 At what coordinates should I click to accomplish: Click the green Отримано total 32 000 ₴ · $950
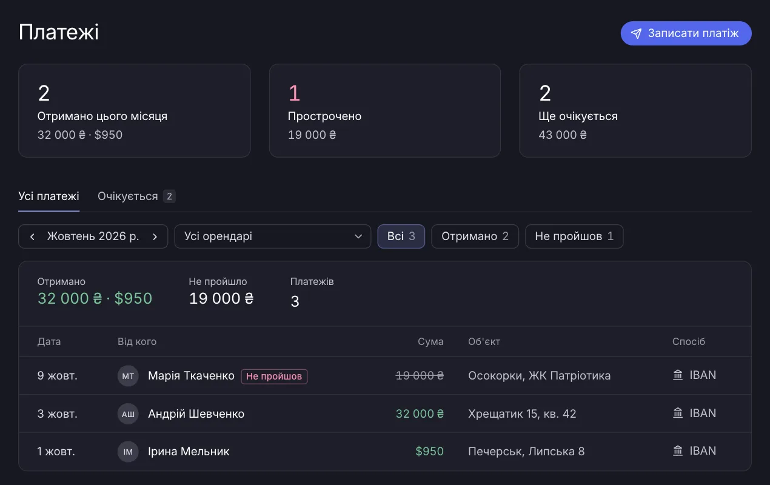coord(95,298)
